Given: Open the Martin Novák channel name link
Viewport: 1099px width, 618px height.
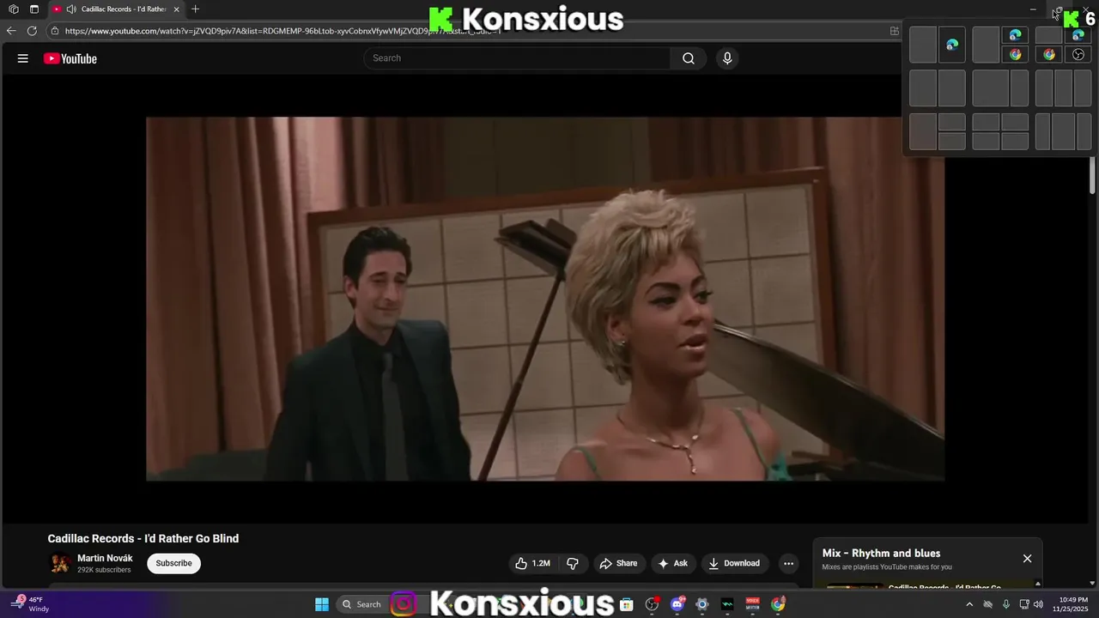Looking at the screenshot, I should [105, 558].
